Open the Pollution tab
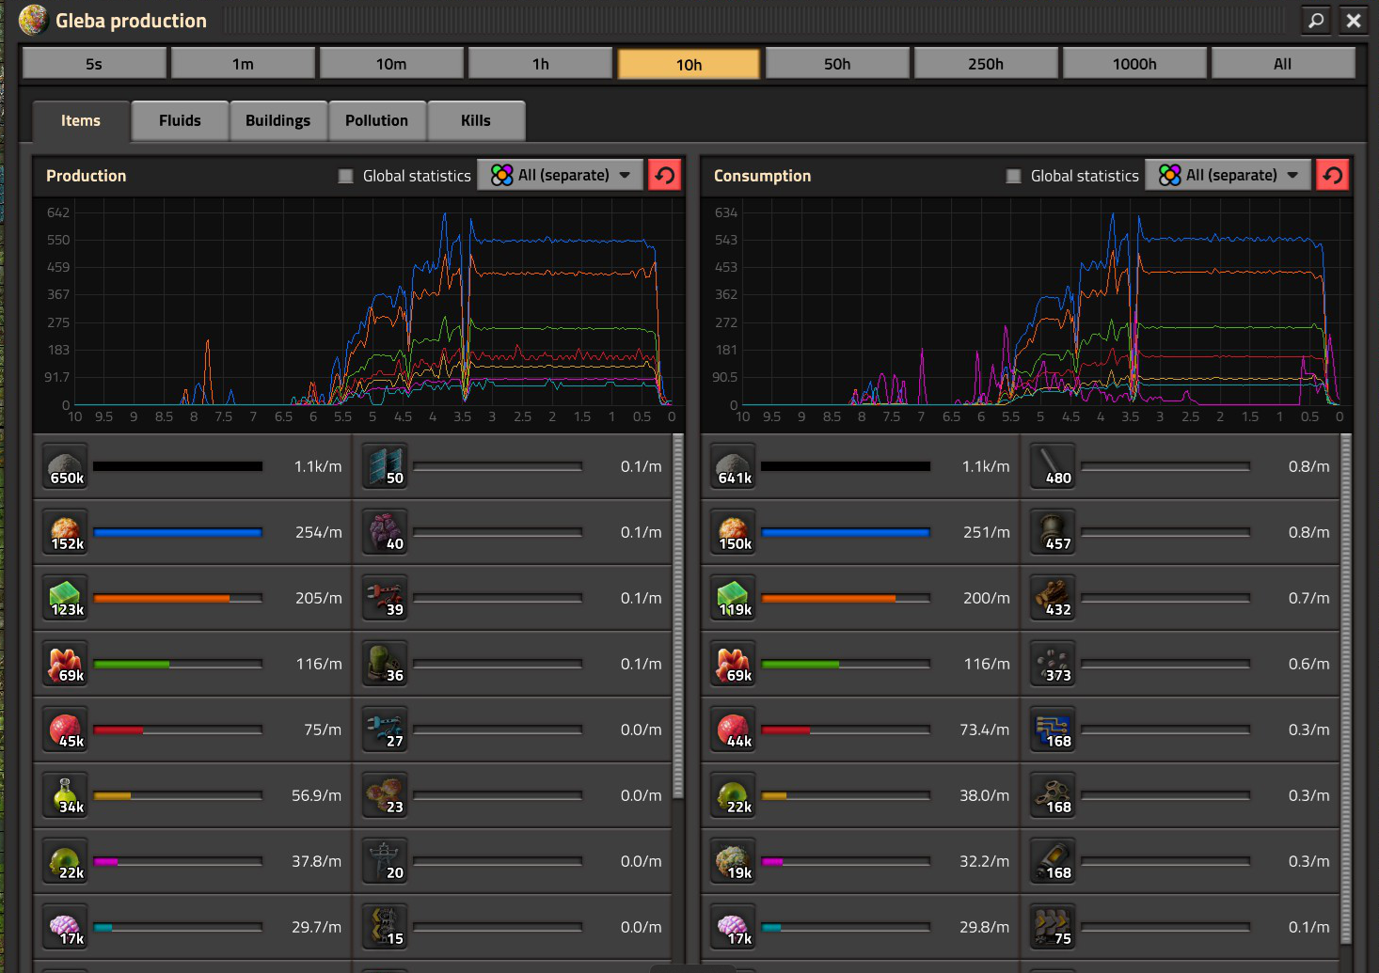The width and height of the screenshot is (1379, 973). click(x=376, y=120)
